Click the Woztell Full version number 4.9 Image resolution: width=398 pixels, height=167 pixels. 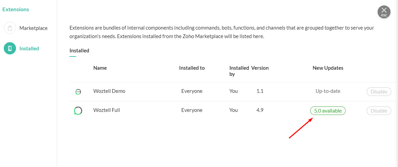[260, 110]
